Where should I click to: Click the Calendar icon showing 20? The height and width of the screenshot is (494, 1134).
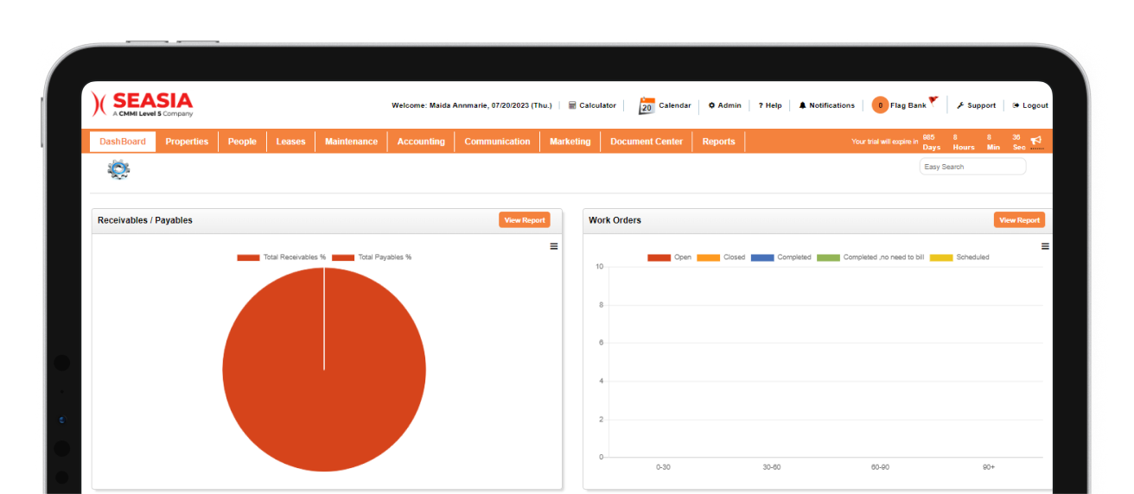pyautogui.click(x=647, y=105)
